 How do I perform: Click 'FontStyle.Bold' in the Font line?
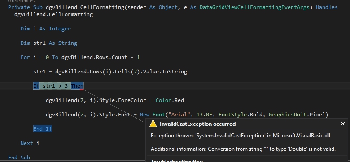click(x=242, y=115)
